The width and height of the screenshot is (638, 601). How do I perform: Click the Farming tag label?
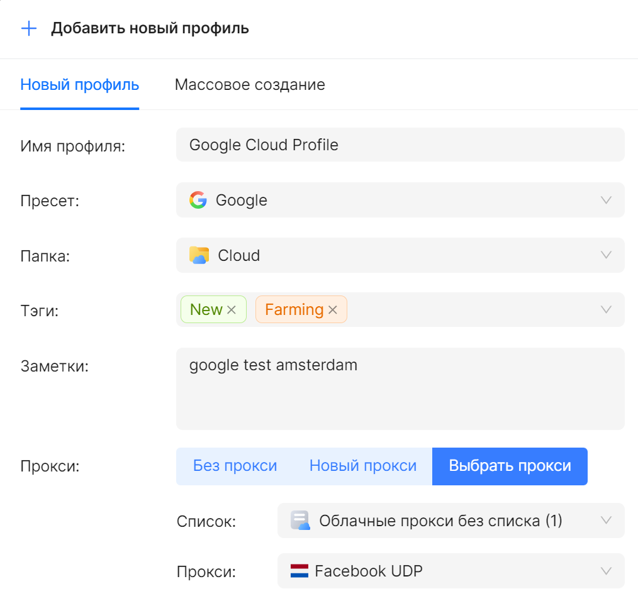click(294, 310)
